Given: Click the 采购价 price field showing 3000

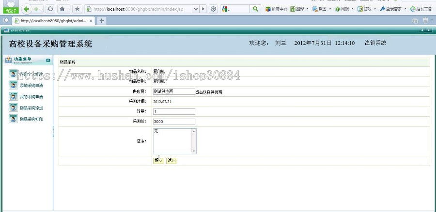Looking at the screenshot, I should click(x=174, y=121).
